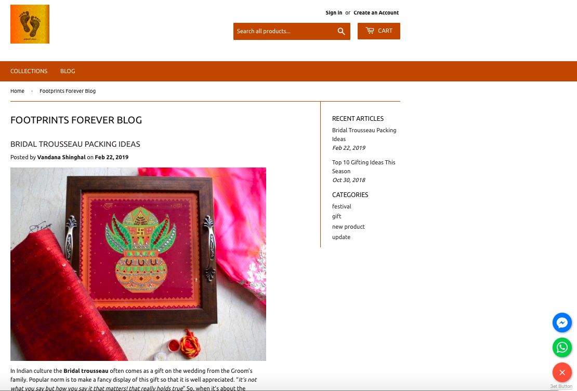Select the festival category
Viewport: 577px width, 391px height.
342,206
